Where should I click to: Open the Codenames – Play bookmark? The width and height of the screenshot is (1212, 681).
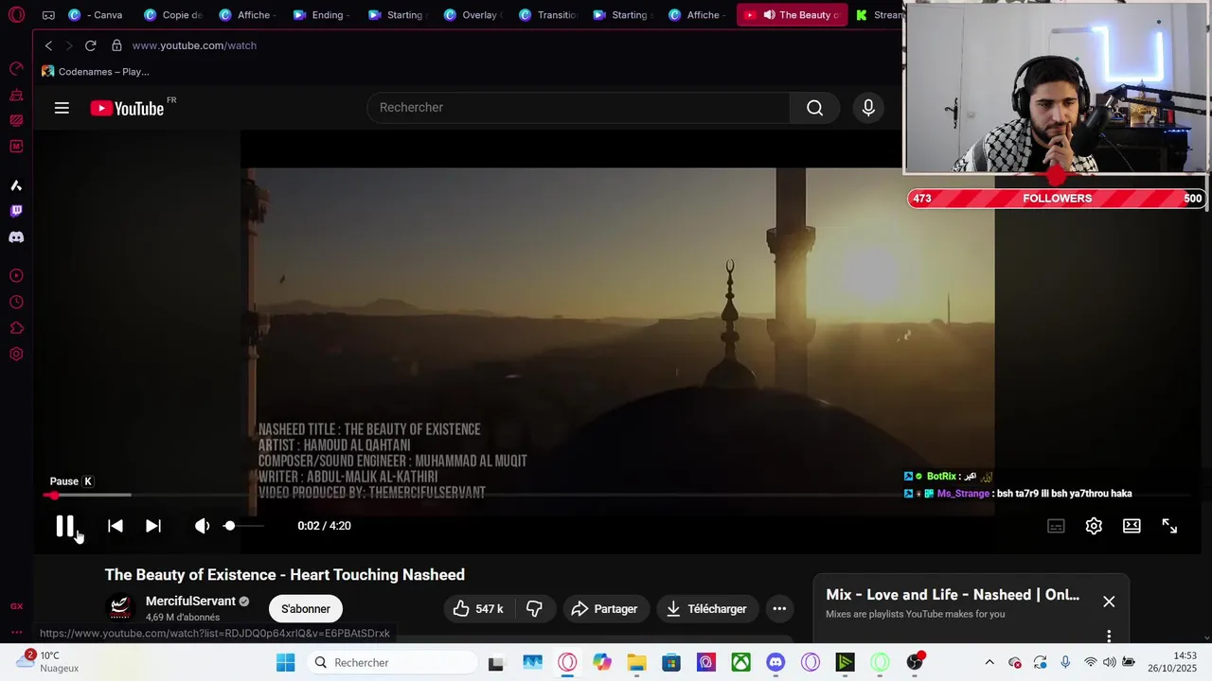[x=95, y=72]
